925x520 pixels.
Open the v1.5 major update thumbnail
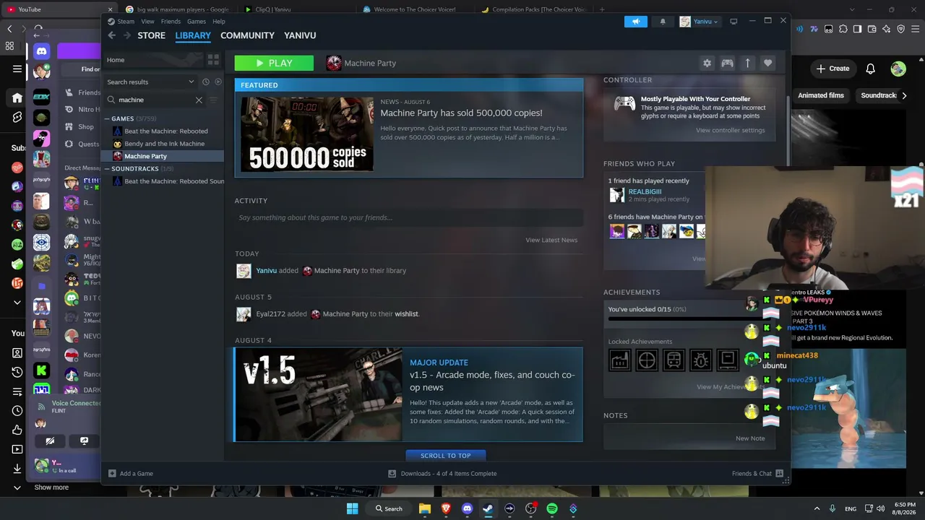coord(319,394)
